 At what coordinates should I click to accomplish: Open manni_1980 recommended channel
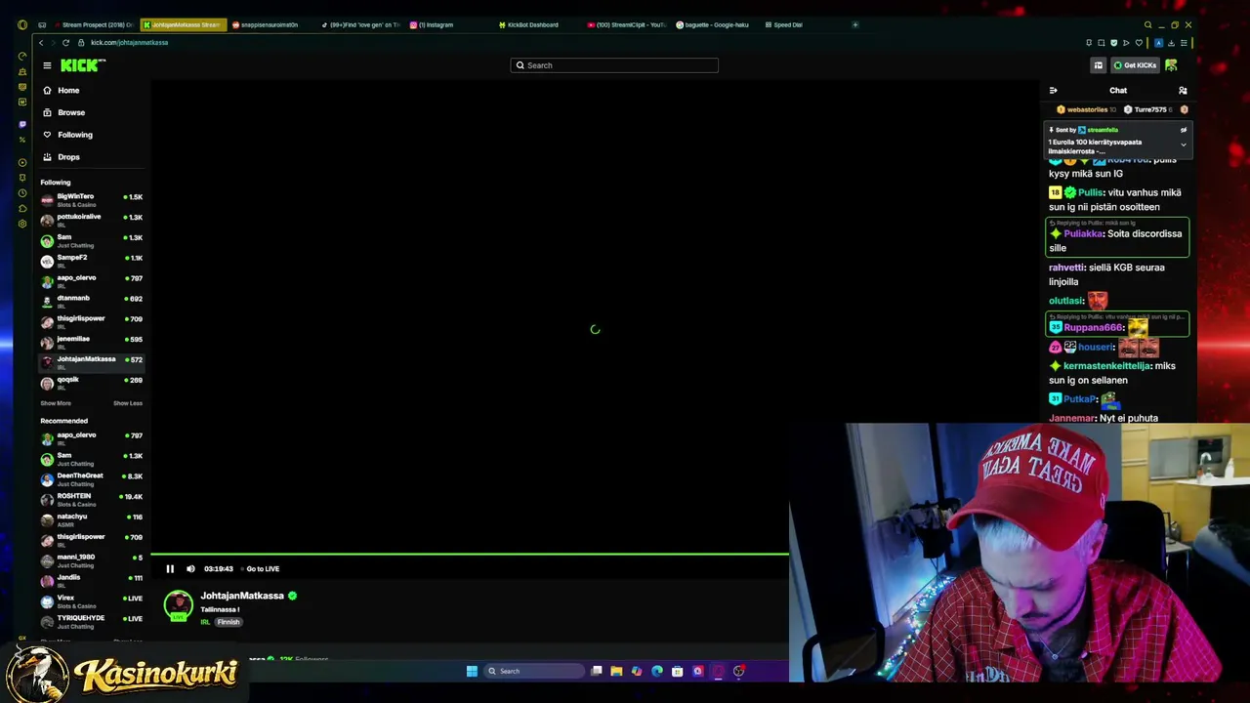(x=92, y=560)
